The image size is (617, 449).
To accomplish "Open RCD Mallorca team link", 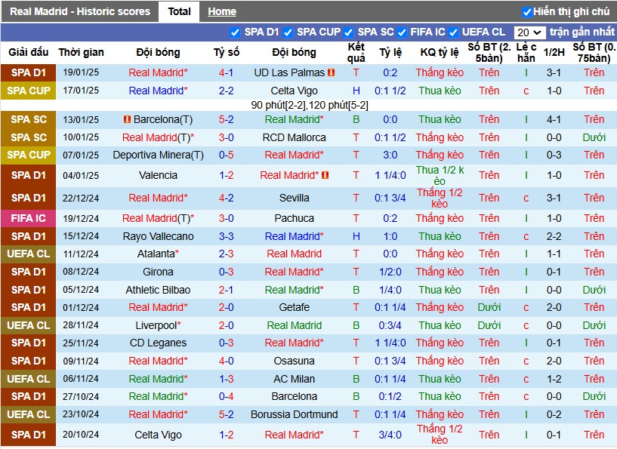I will click(x=294, y=137).
